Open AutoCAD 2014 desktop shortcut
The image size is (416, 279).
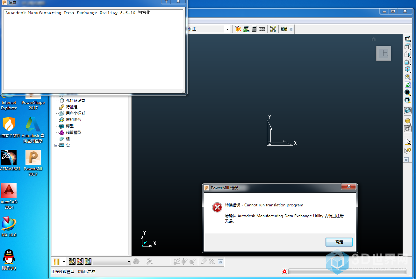(9, 196)
